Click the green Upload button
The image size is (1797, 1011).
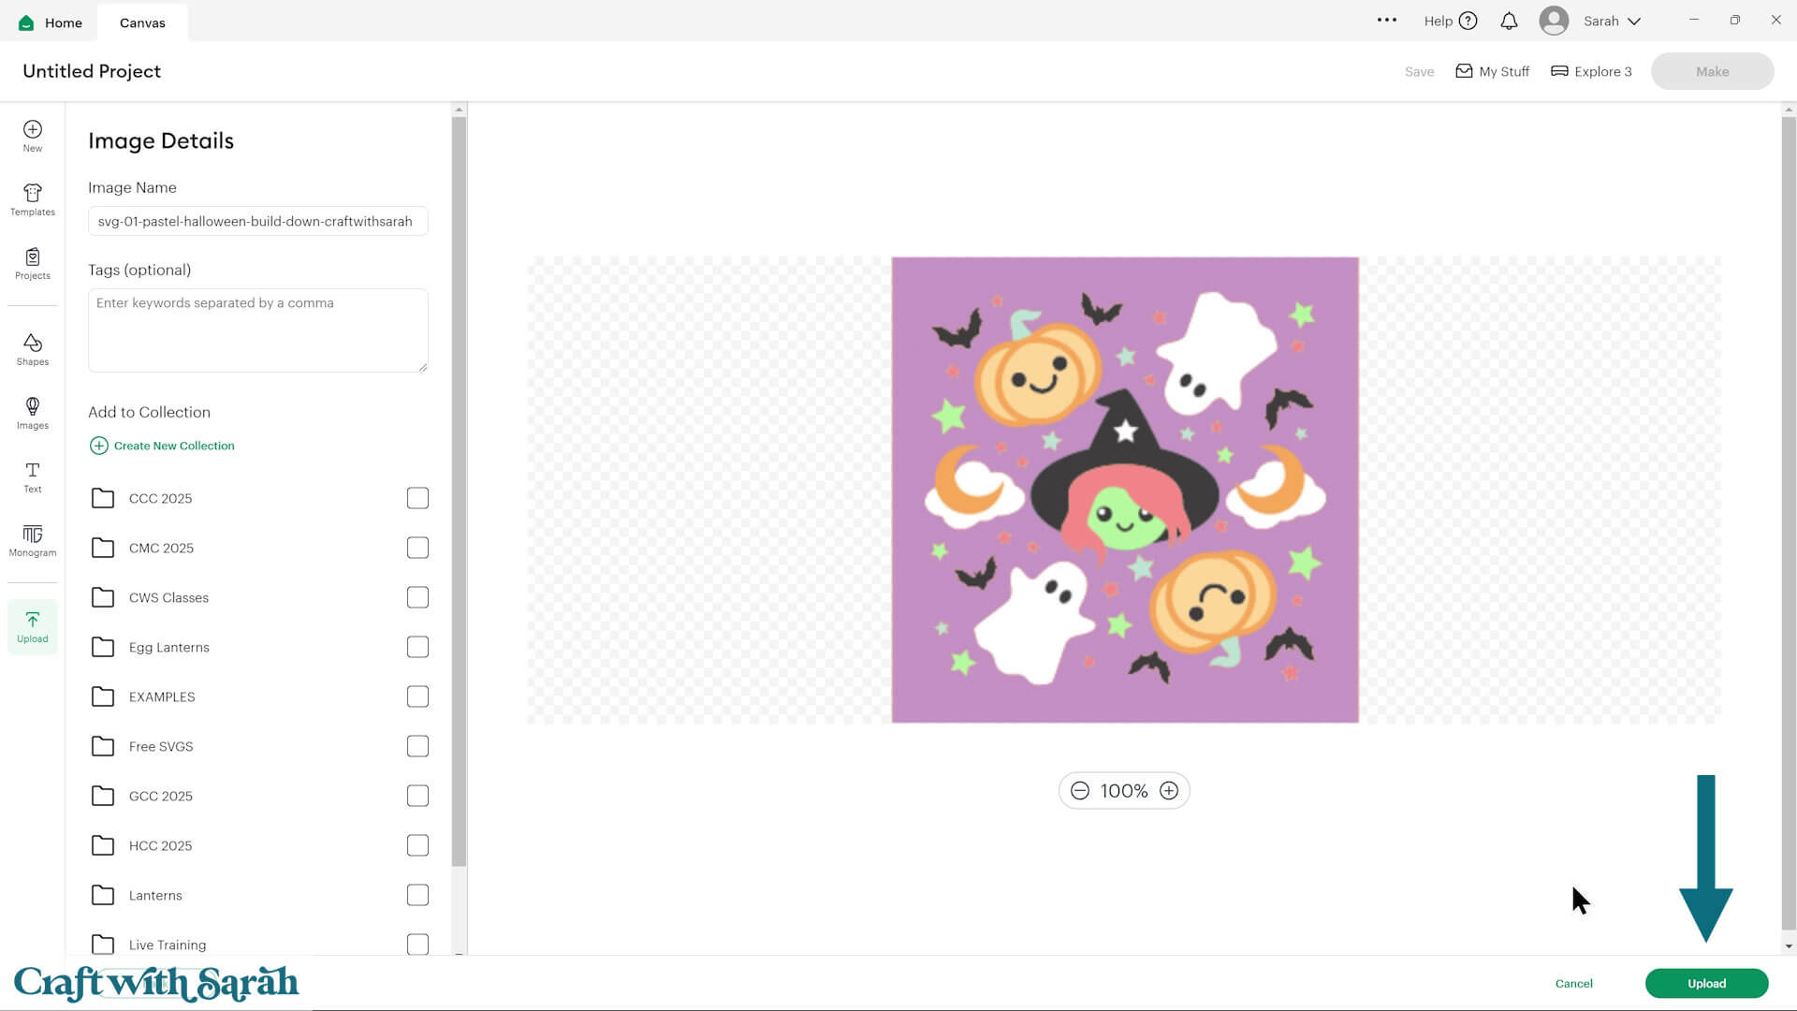coord(1705,983)
